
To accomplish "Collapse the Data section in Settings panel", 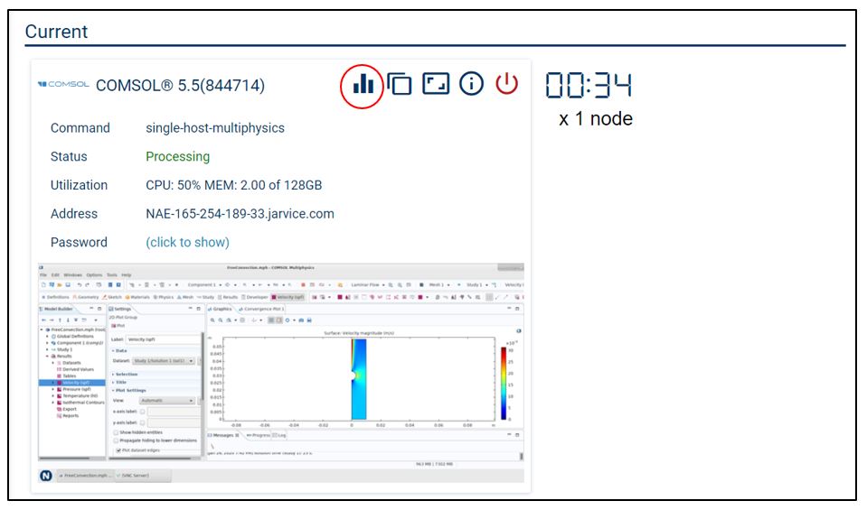I will click(x=119, y=351).
